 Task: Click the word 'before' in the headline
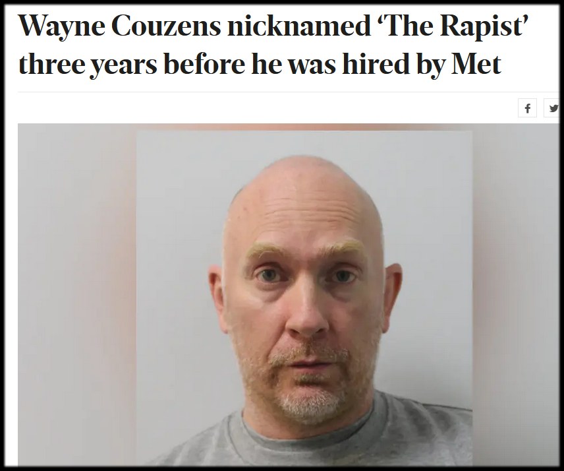204,64
